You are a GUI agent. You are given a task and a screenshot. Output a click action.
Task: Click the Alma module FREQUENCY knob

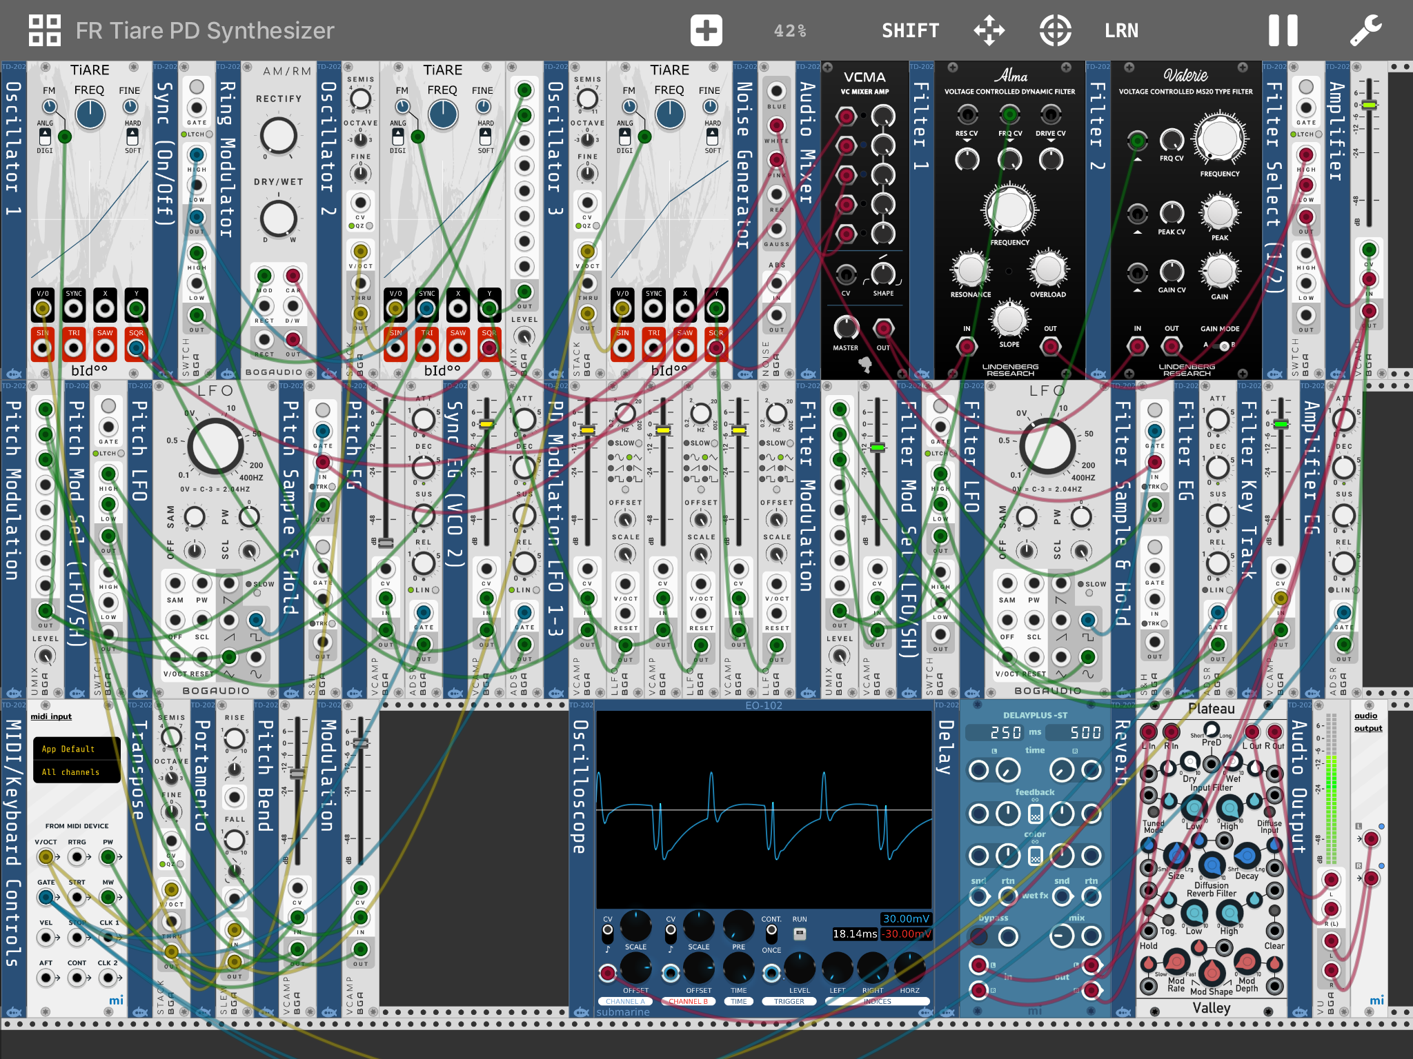click(x=1009, y=210)
